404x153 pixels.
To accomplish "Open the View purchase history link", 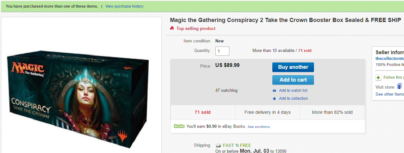I will point(124,6).
